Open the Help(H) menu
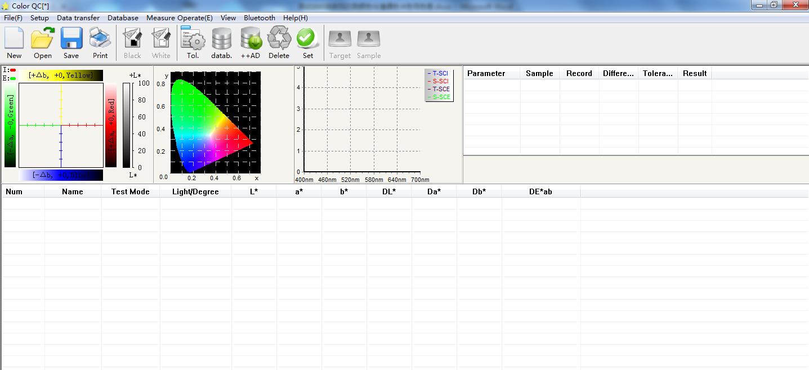Screen dimensions: 809x370 [x=296, y=18]
